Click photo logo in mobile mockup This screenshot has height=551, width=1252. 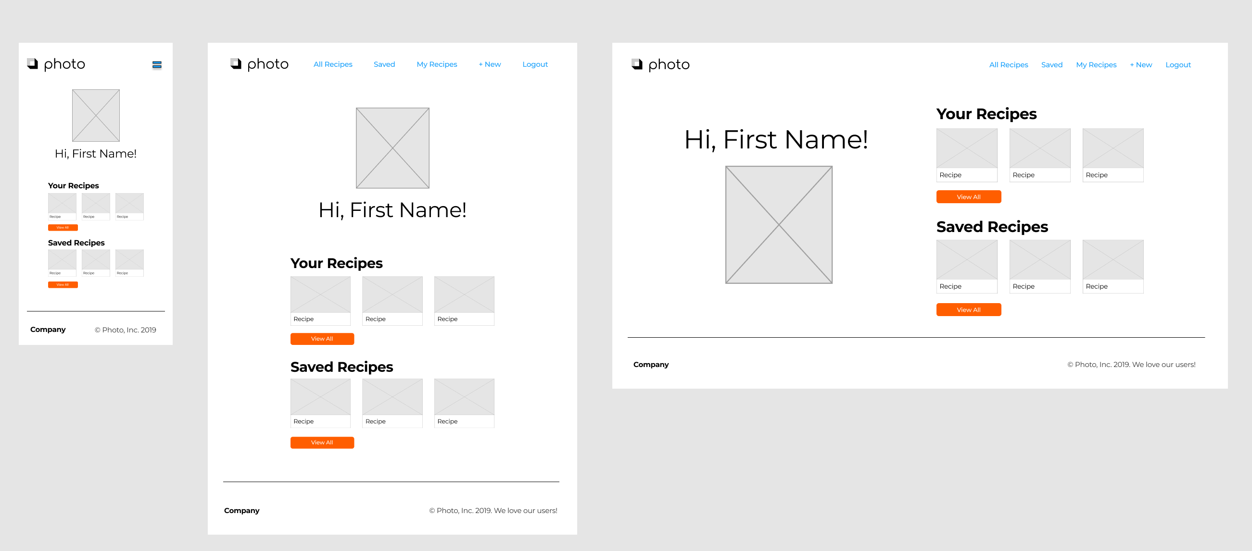(56, 64)
